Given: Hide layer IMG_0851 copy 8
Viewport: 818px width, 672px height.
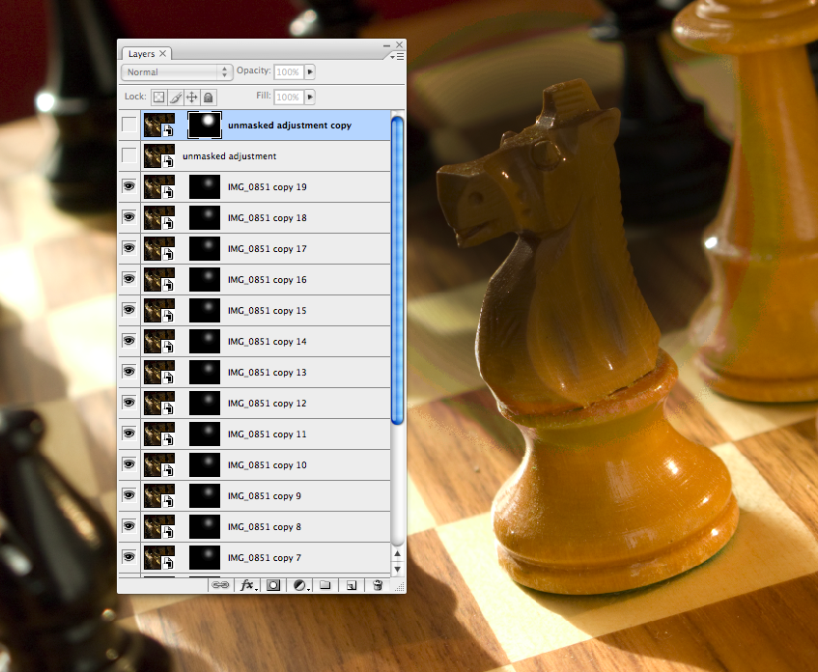Looking at the screenshot, I should tap(128, 526).
